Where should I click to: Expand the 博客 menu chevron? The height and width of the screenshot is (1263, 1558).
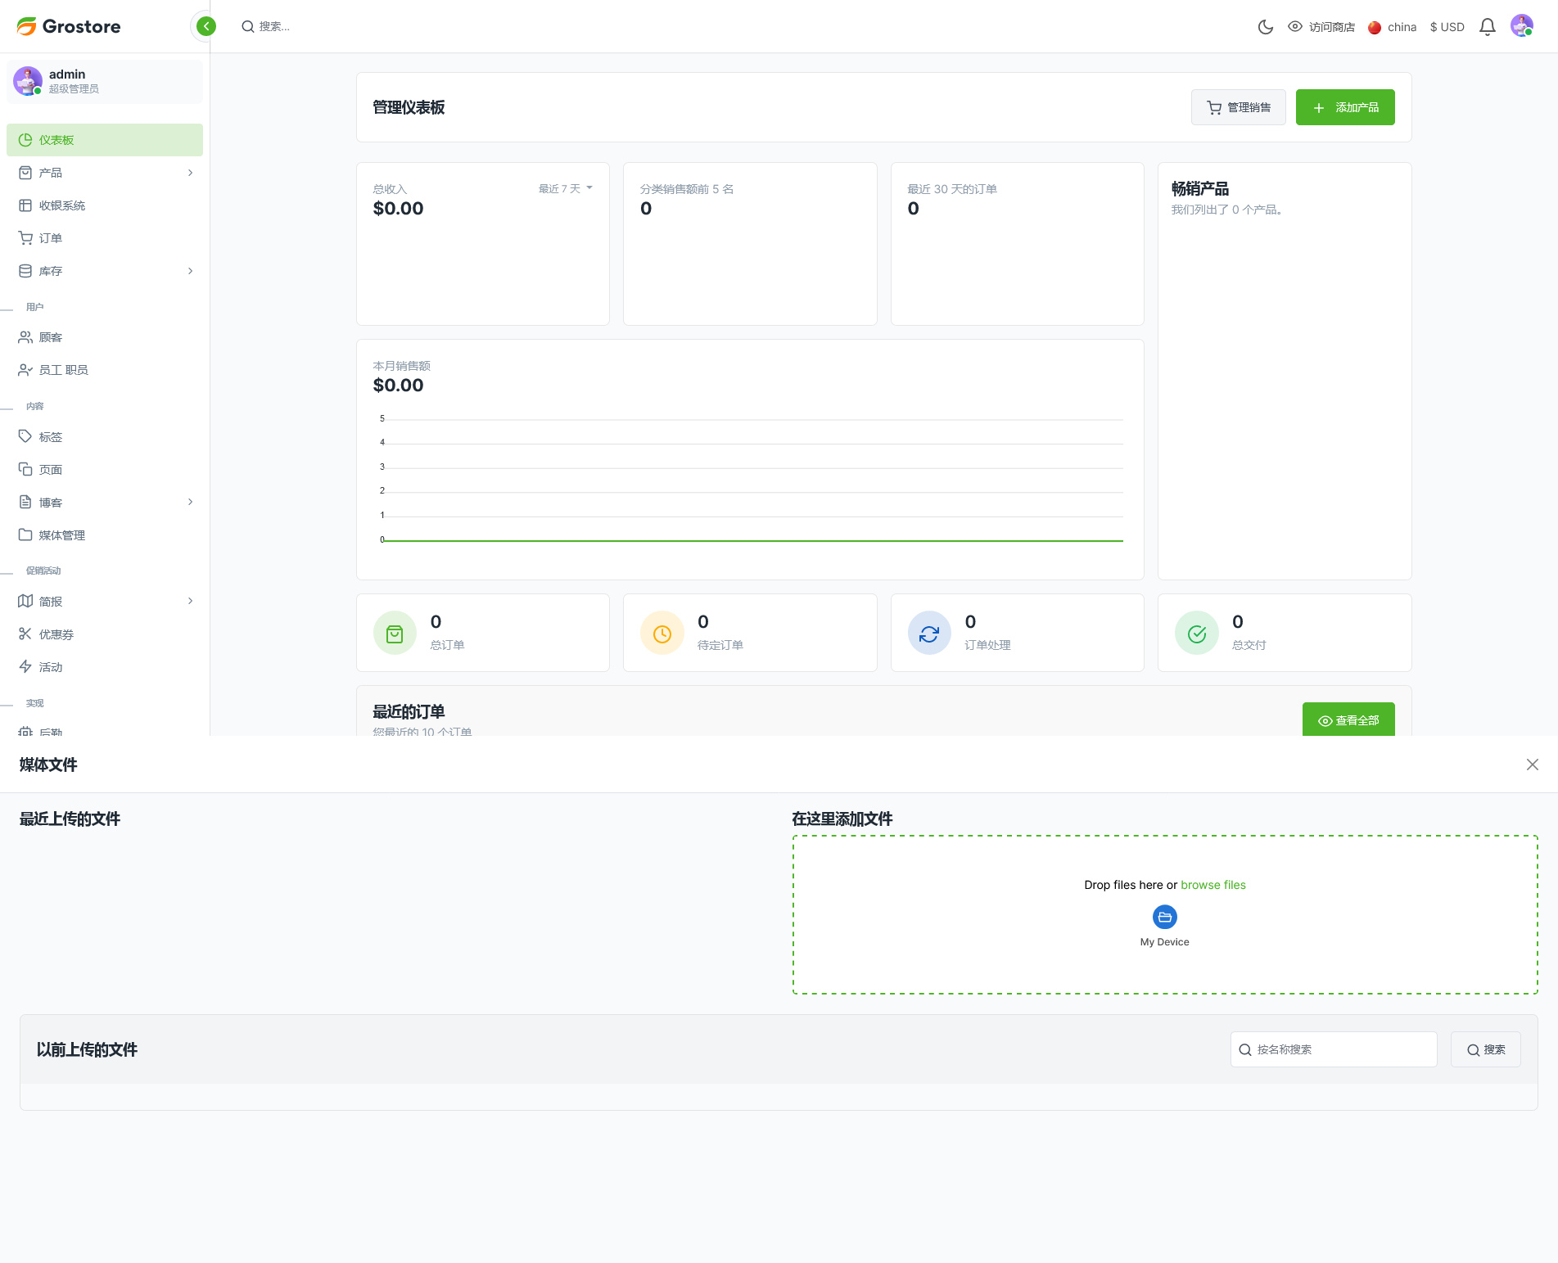coord(191,502)
